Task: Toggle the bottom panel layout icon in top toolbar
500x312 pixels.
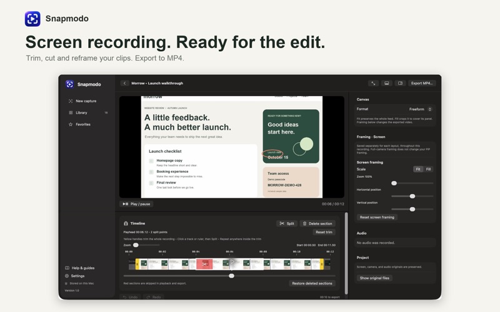Action: click(386, 83)
